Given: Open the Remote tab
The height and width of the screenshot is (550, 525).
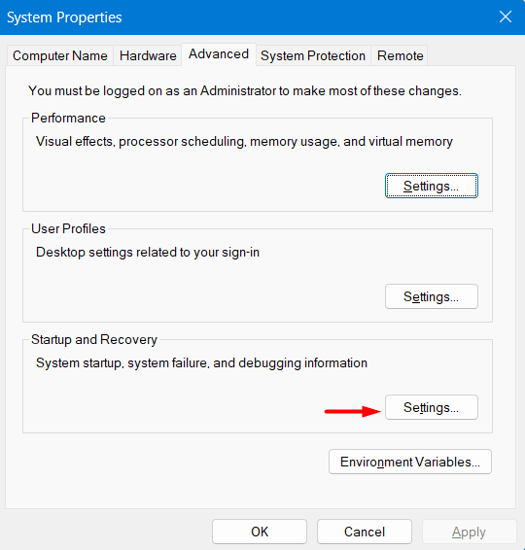Looking at the screenshot, I should [400, 55].
